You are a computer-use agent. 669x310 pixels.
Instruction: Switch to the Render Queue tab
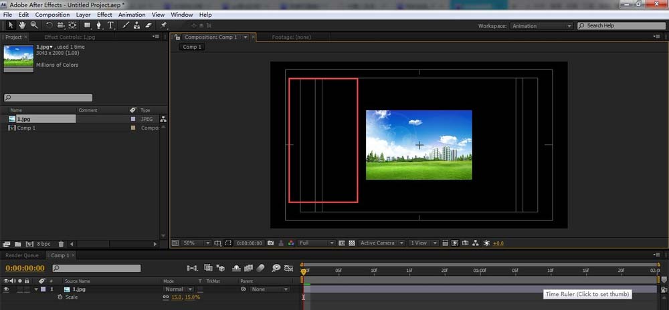pyautogui.click(x=22, y=255)
